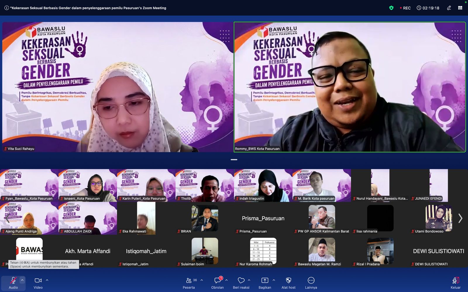Open the Obrolan chat panel
This screenshot has height=292, width=468.
click(x=218, y=283)
